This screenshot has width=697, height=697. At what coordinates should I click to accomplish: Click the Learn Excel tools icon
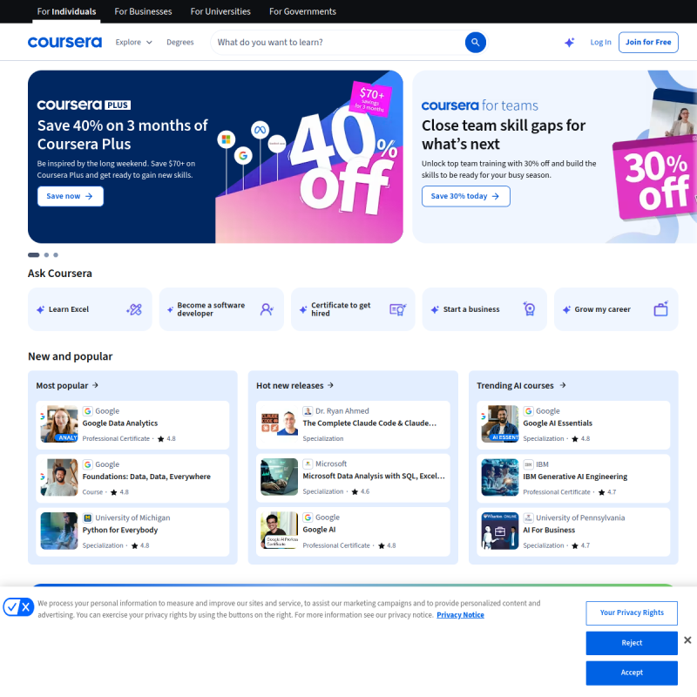(x=134, y=309)
